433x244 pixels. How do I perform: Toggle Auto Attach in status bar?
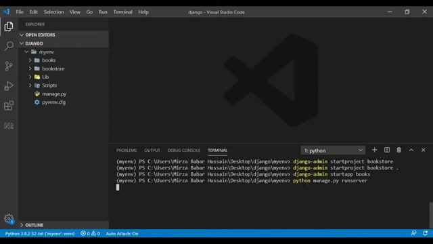click(x=122, y=233)
